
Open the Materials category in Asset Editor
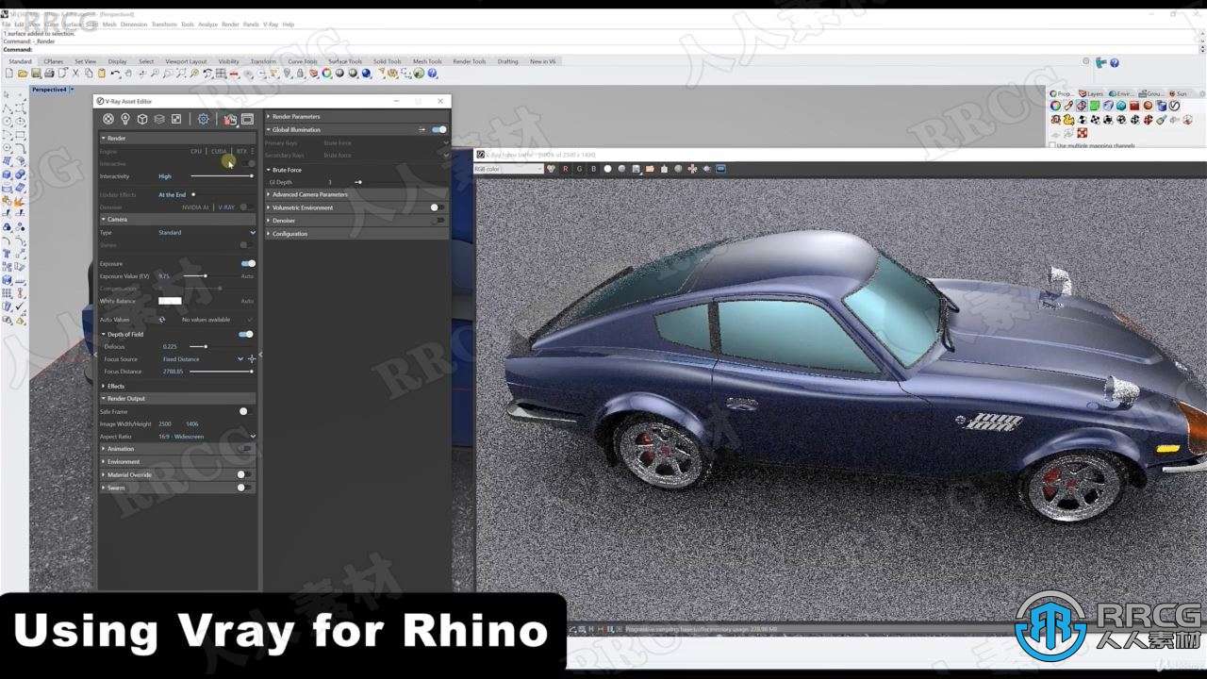pos(108,119)
